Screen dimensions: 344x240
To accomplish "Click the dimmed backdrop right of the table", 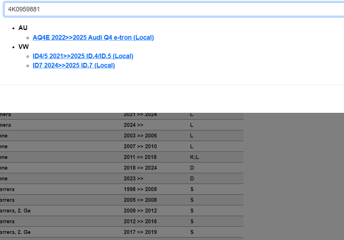I will pyautogui.click(x=293, y=175).
